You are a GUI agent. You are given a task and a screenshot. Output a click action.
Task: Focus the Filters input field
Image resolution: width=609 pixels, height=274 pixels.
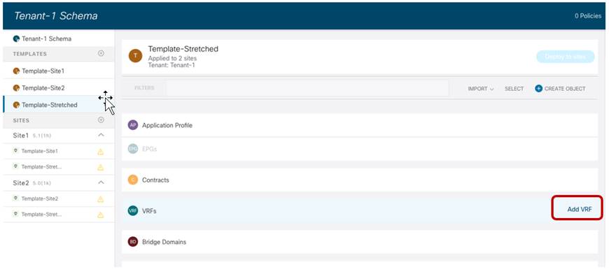307,88
